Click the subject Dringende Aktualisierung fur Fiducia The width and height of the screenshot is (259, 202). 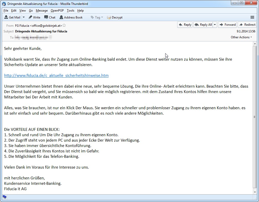coord(41,31)
